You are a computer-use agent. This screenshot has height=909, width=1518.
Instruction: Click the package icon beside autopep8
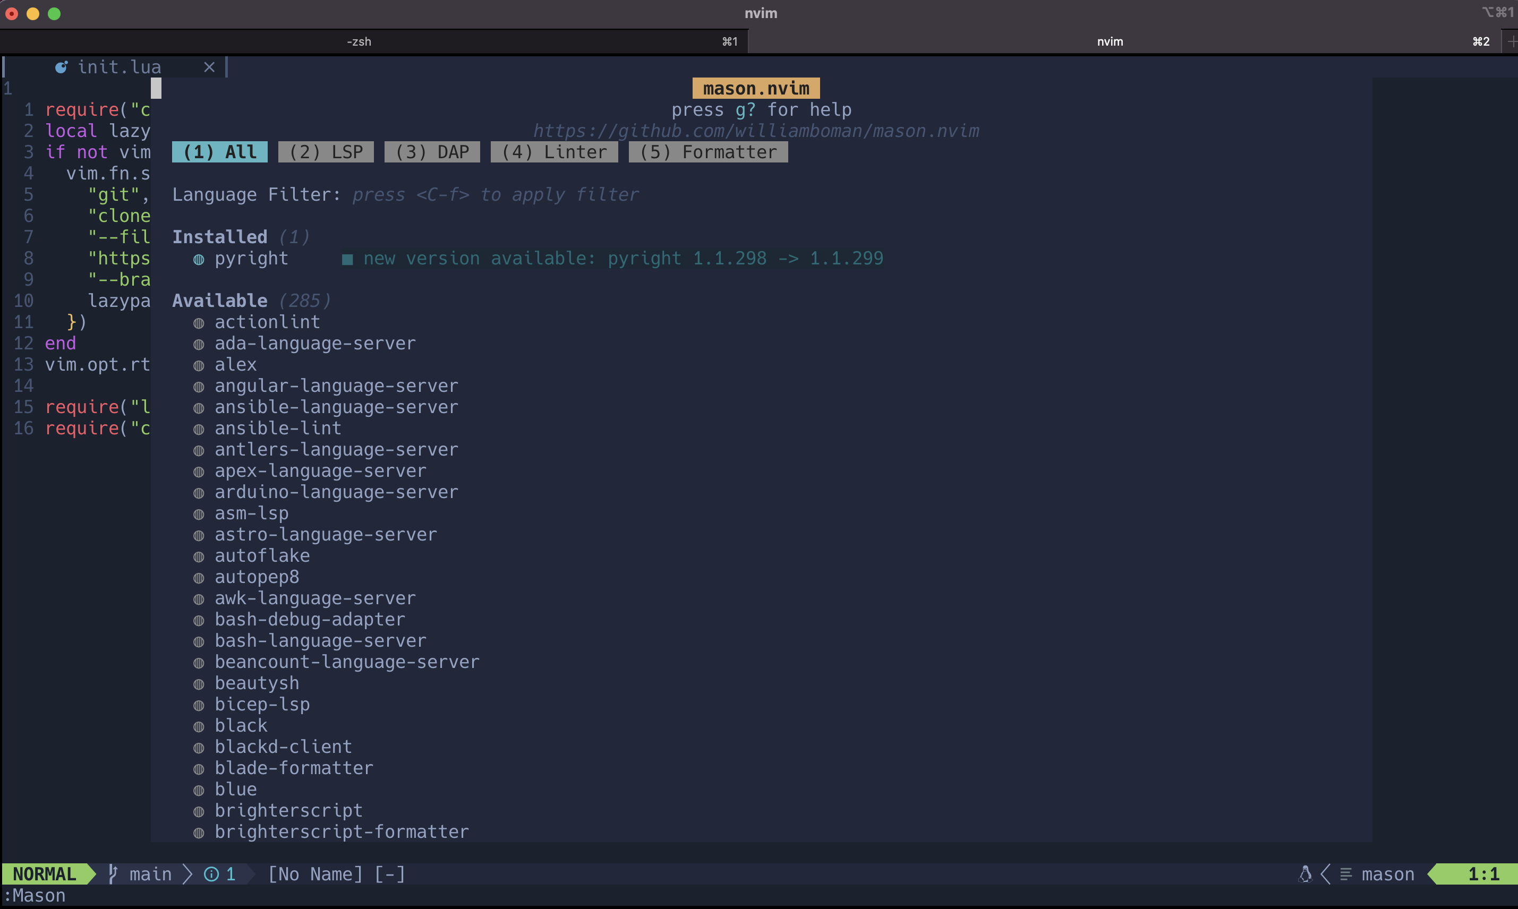[199, 577]
